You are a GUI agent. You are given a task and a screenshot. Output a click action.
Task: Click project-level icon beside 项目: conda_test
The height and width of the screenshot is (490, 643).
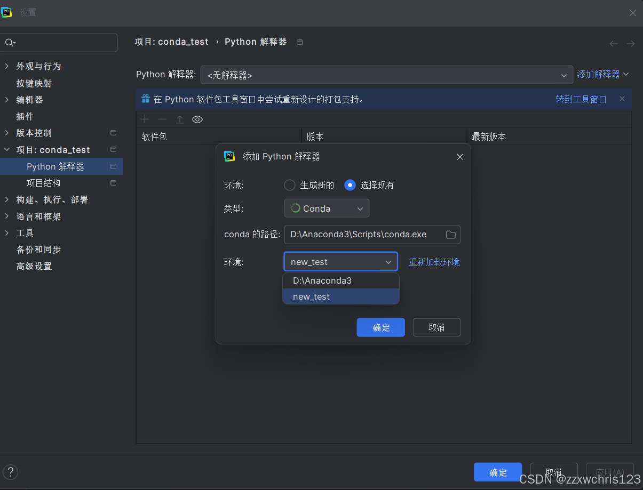113,149
